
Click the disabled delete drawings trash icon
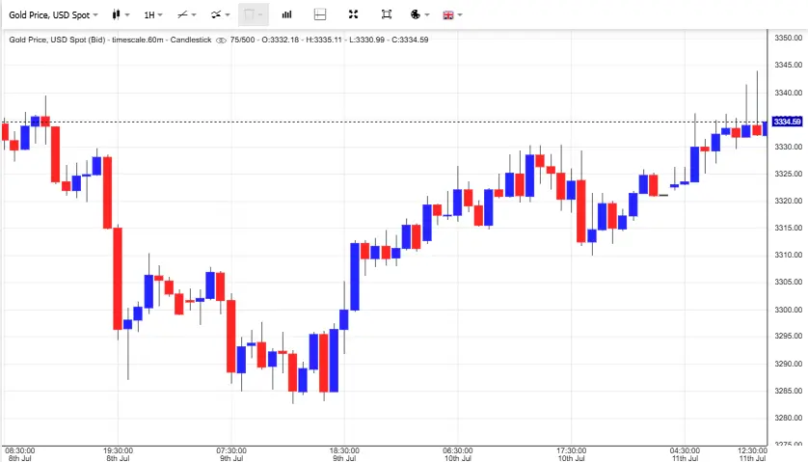[x=253, y=14]
